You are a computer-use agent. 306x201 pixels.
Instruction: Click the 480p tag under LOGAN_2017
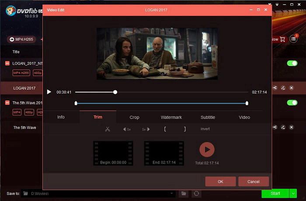pos(38,73)
